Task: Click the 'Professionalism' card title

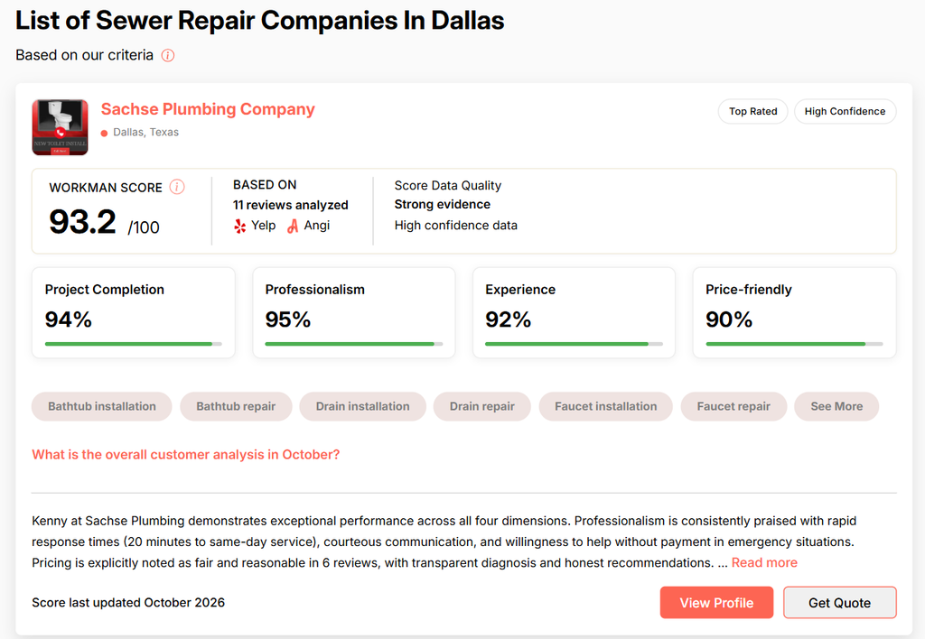Action: [x=315, y=290]
